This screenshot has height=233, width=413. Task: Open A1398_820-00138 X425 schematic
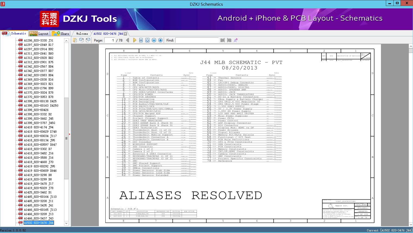(x=40, y=101)
